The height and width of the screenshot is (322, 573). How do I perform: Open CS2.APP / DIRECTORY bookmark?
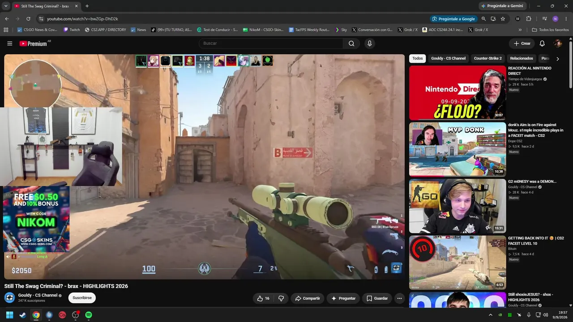click(x=105, y=30)
